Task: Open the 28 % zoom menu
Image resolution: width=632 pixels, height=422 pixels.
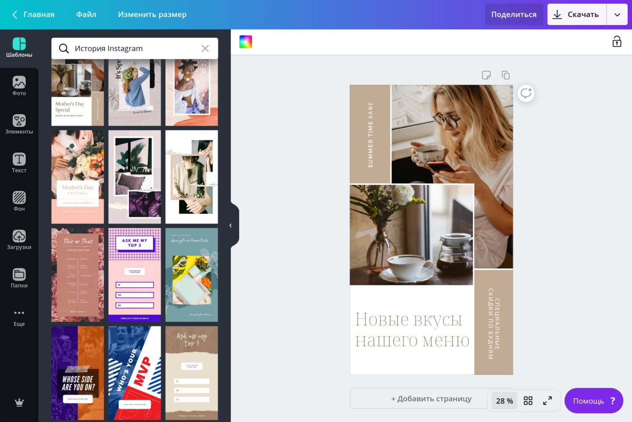Action: [x=504, y=400]
